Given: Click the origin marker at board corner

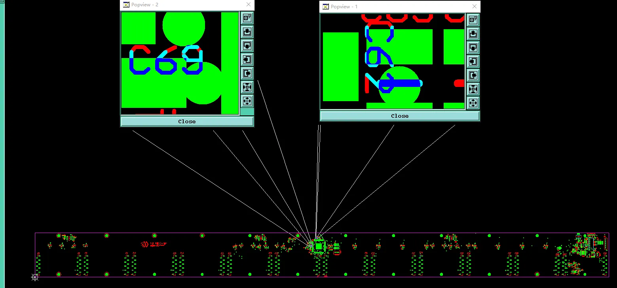Looking at the screenshot, I should [x=35, y=277].
